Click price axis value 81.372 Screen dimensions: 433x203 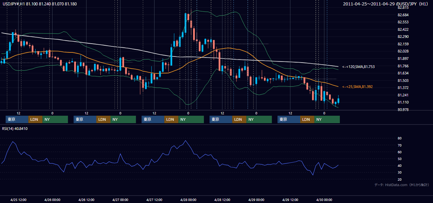point(403,88)
